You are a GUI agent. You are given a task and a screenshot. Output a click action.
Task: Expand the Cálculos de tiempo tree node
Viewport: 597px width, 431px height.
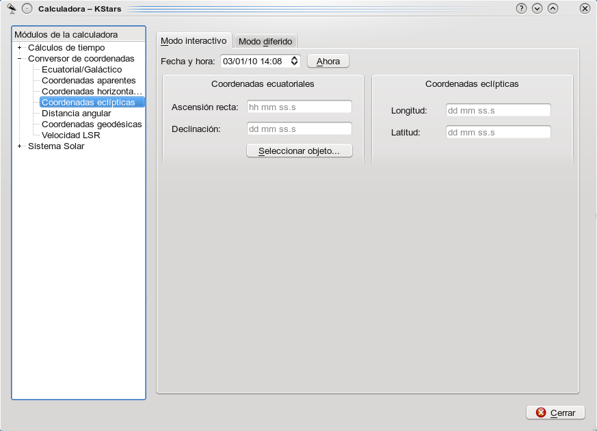tap(20, 48)
